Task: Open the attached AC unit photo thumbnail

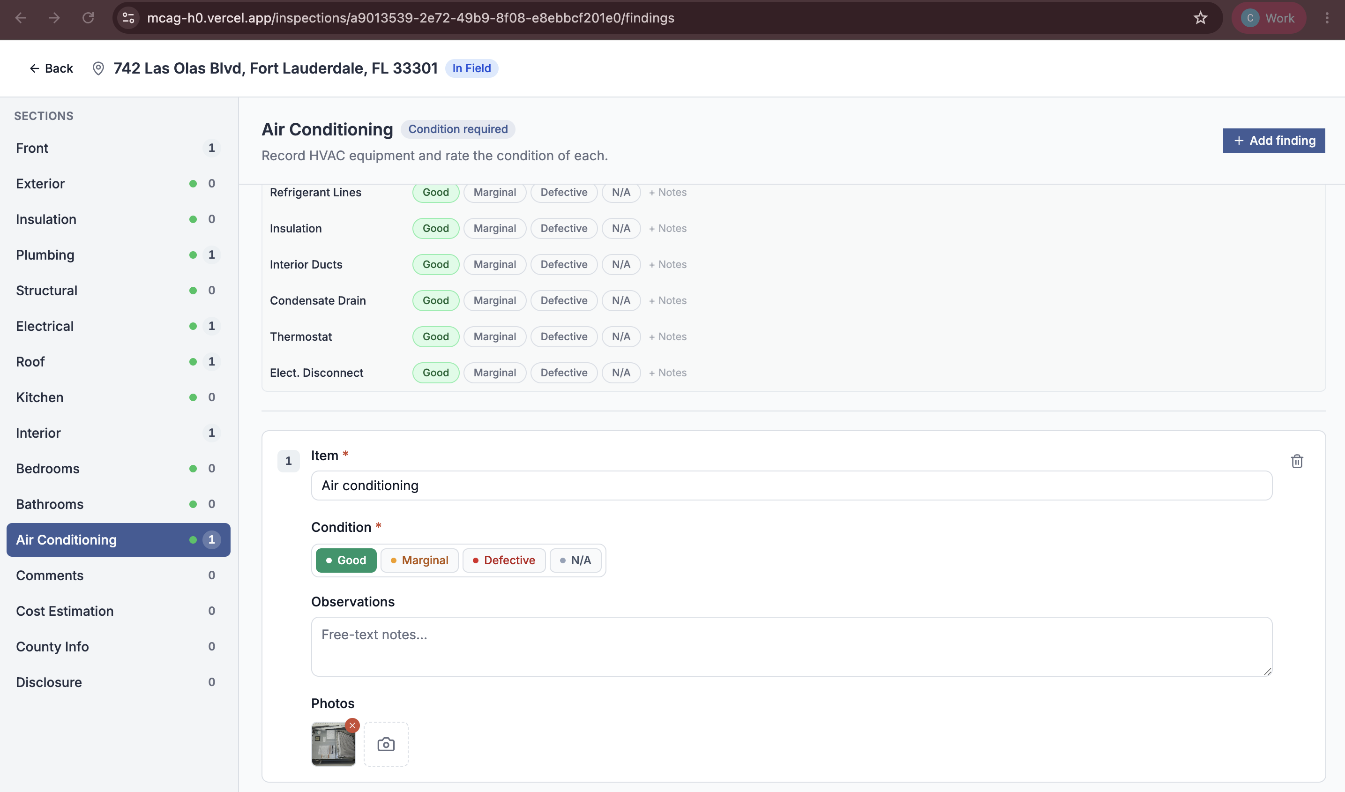Action: tap(333, 744)
